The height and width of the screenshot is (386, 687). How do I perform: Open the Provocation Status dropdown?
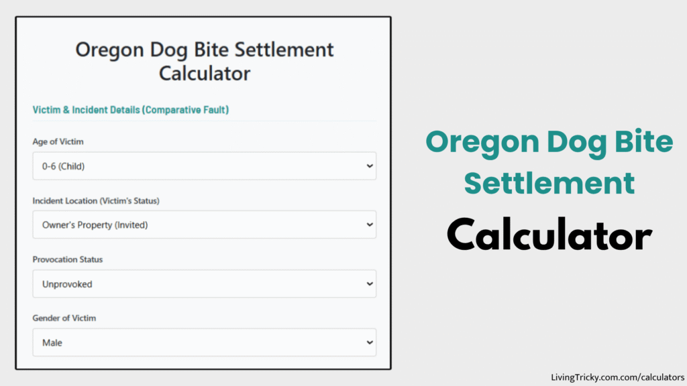(x=204, y=283)
